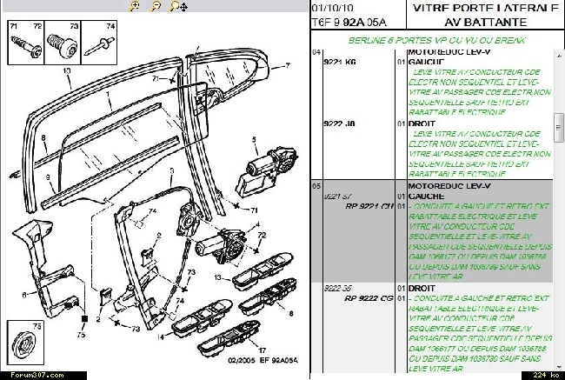565x380 pixels.
Task: Click the parts list scrollbar thumb
Action: point(559,128)
